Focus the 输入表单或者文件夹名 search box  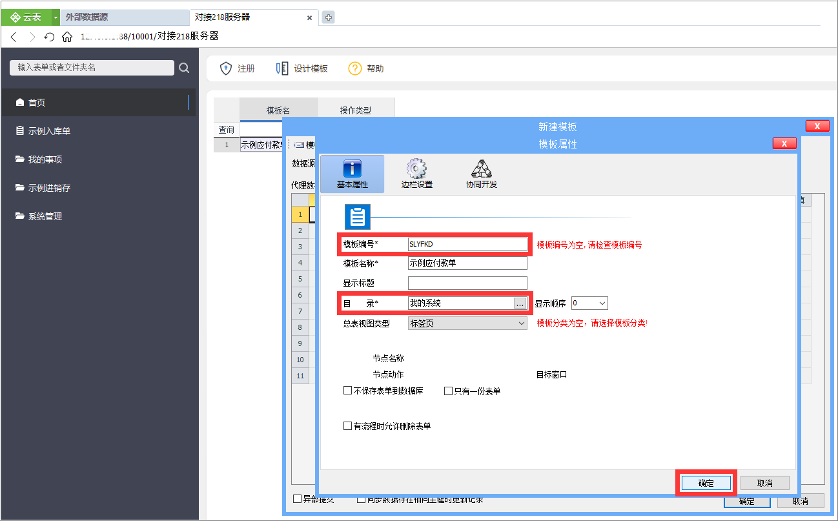tap(92, 67)
